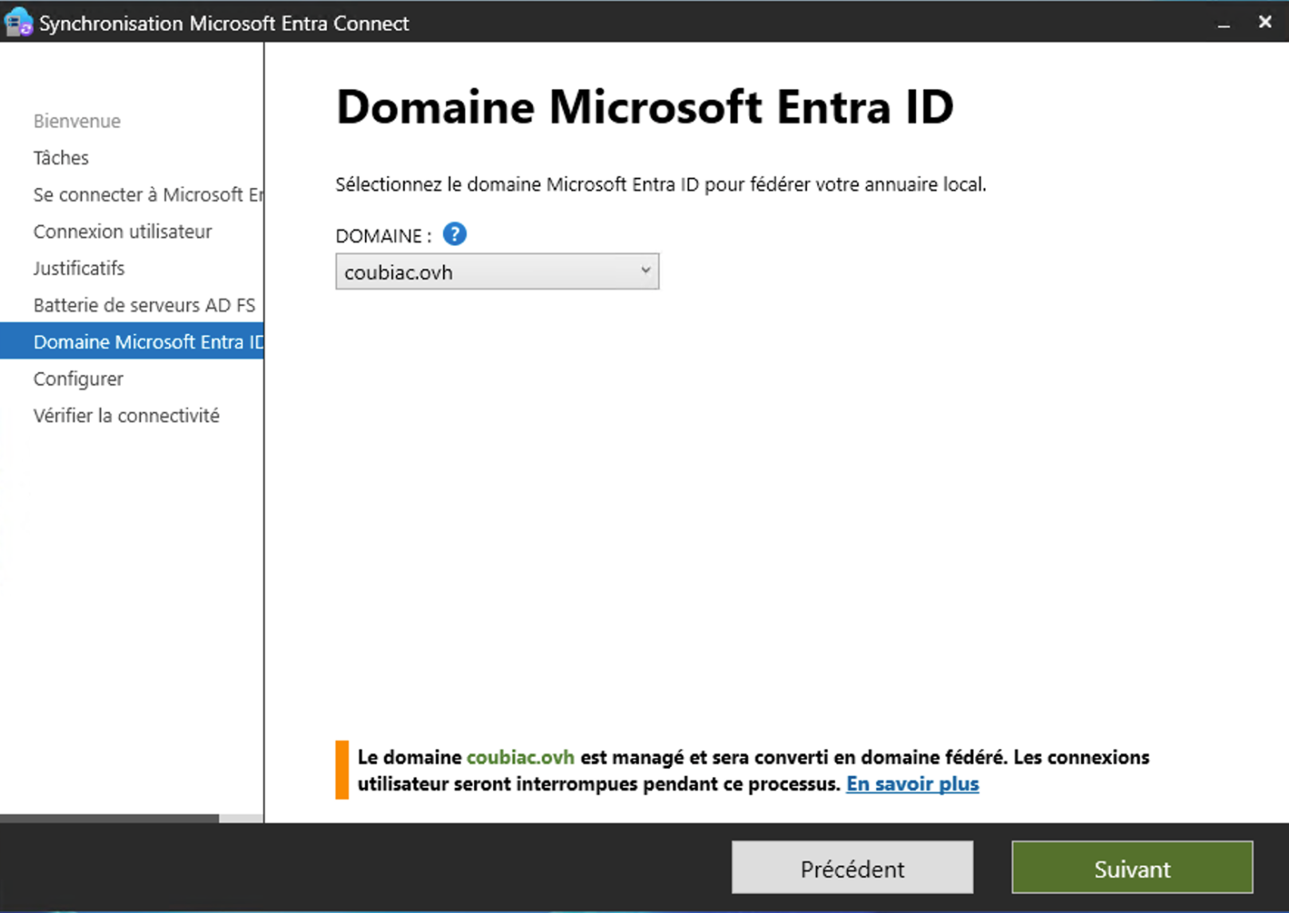The width and height of the screenshot is (1289, 913).
Task: Open Batterie de serveurs AD FS step
Action: 144,305
